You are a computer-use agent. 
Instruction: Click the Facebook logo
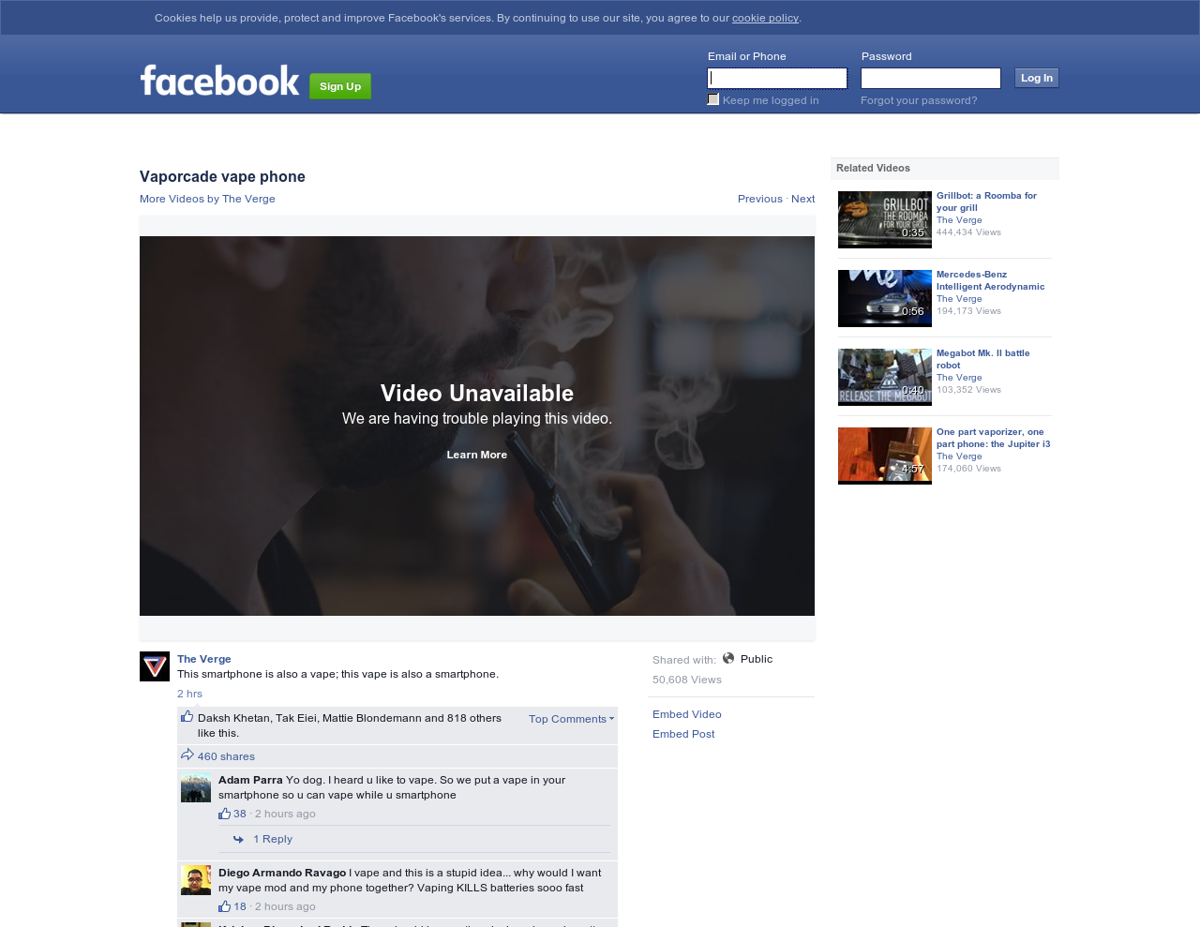[x=219, y=81]
